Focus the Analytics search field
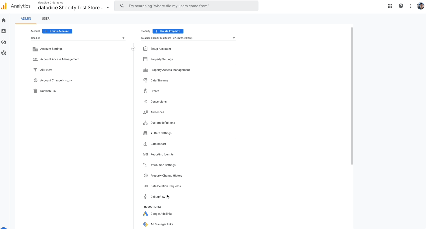 click(186, 6)
